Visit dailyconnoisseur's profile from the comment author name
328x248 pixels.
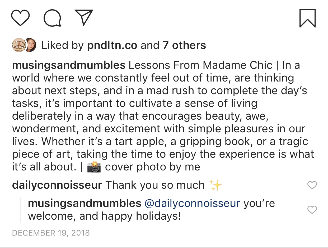[x=57, y=185]
